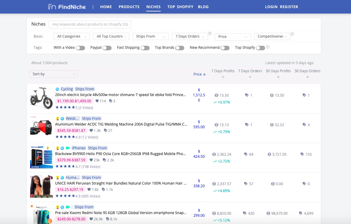
Task: Click heart icon on electric bicycle row
Action: click(97, 101)
